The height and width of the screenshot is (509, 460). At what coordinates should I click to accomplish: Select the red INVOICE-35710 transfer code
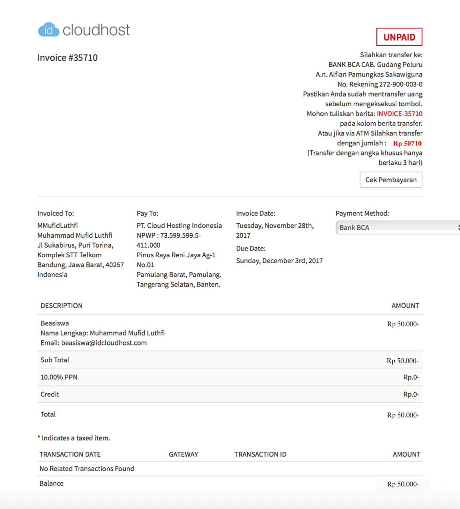tap(399, 113)
